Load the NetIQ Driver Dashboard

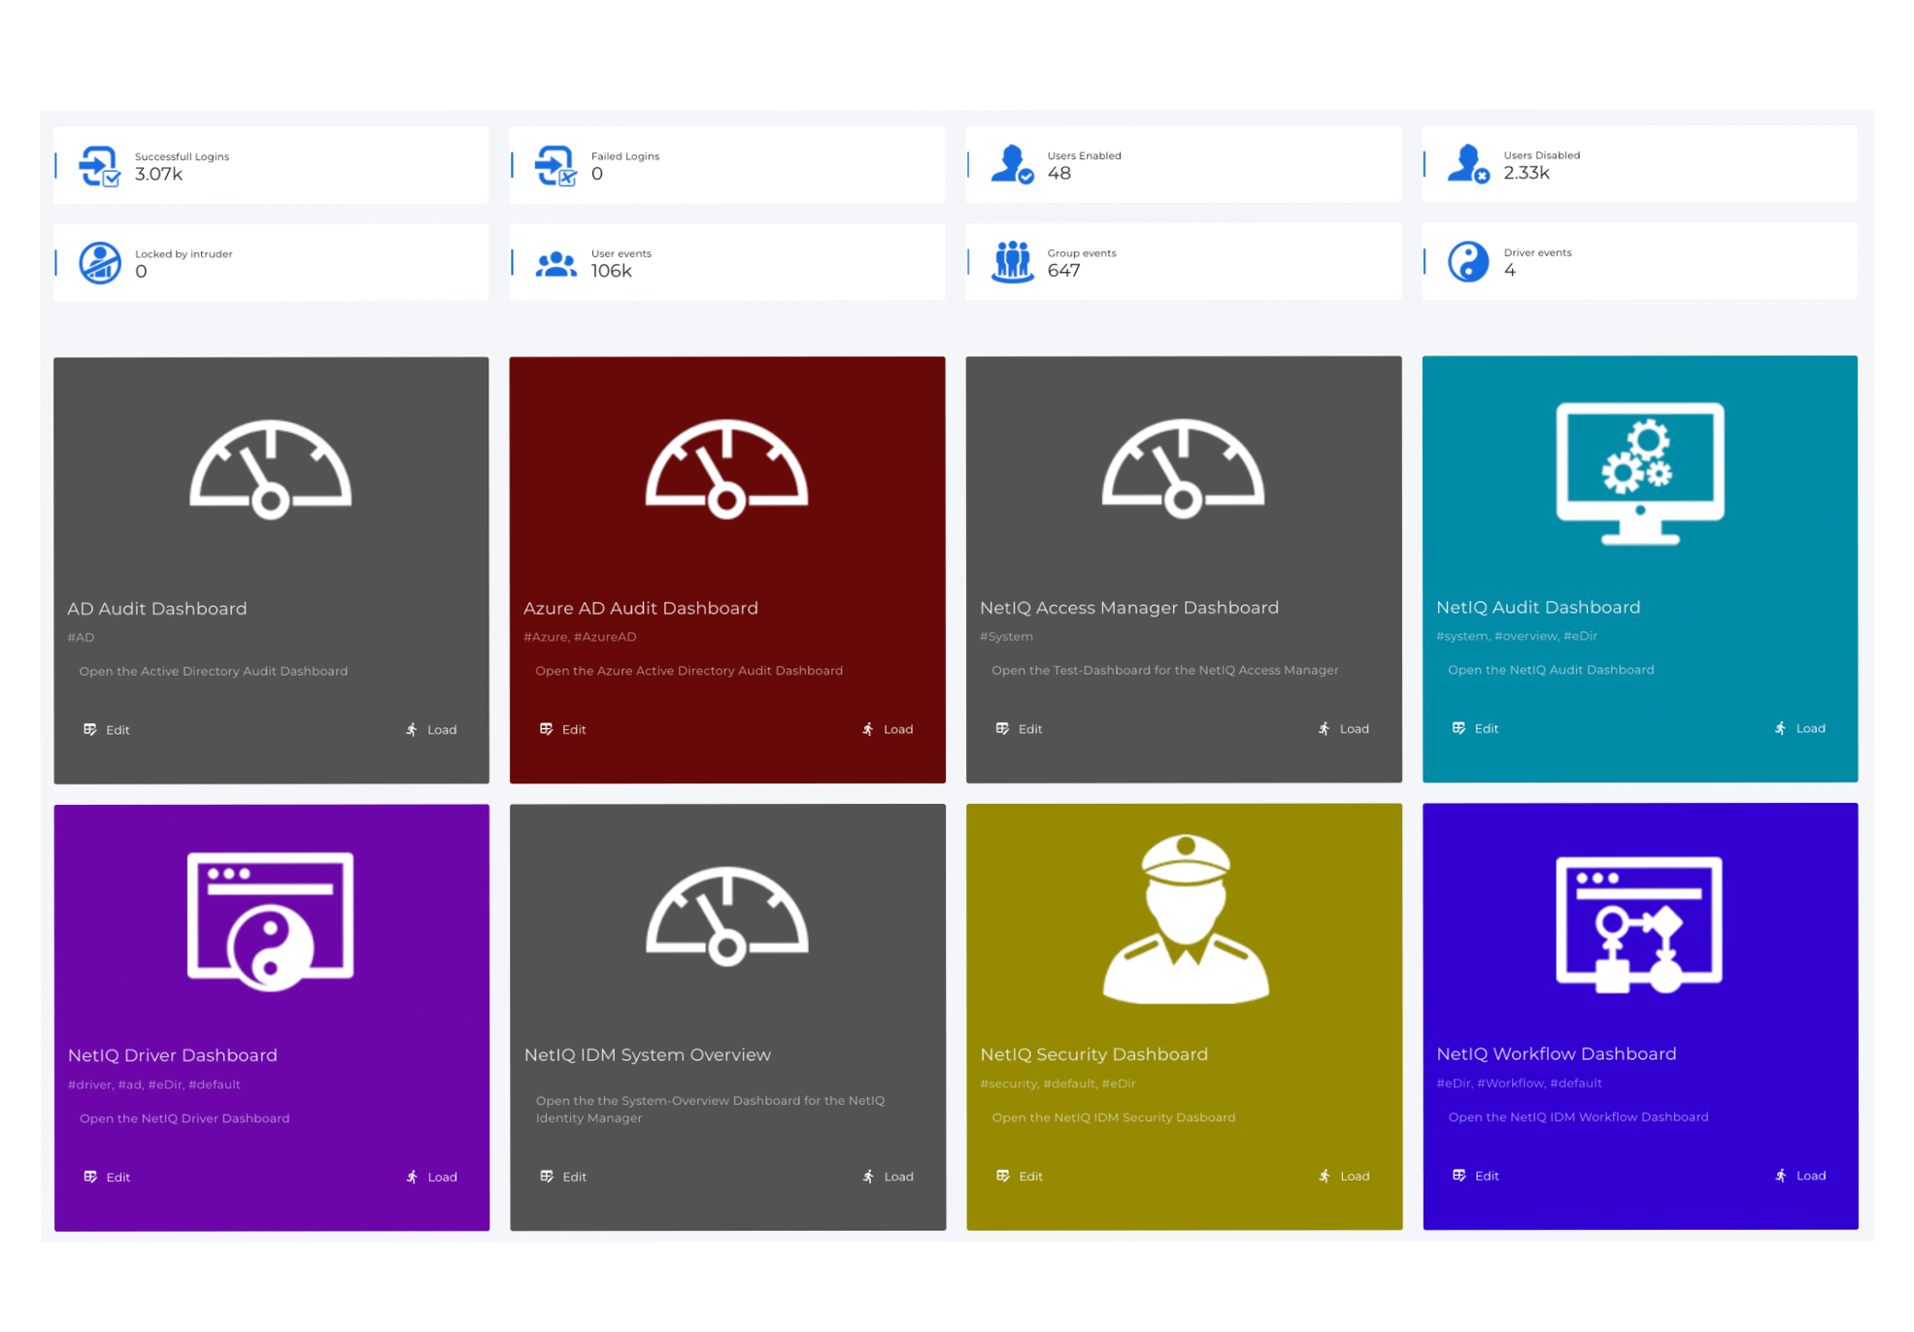pyautogui.click(x=431, y=1178)
